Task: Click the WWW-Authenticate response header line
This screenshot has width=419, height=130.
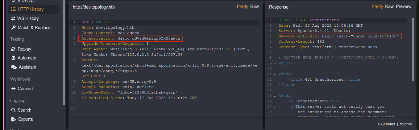Action: [x=338, y=36]
